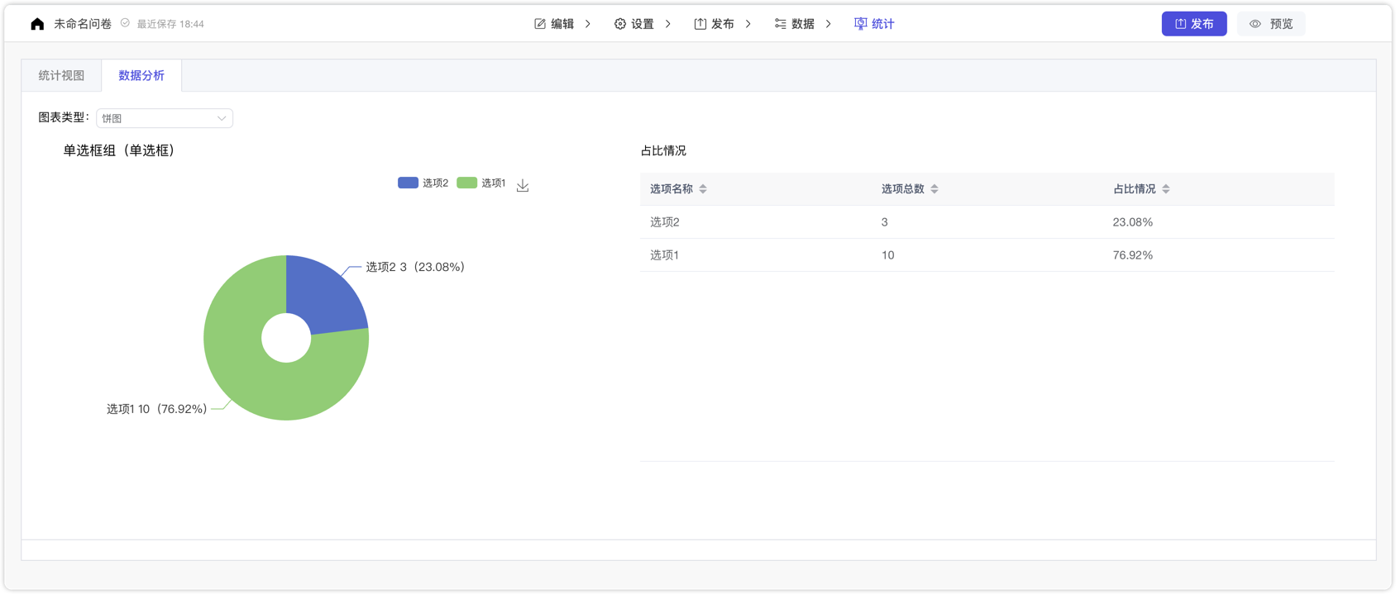Screen dimensions: 1396x594
Task: Click chevron after 发布 step
Action: pyautogui.click(x=748, y=24)
